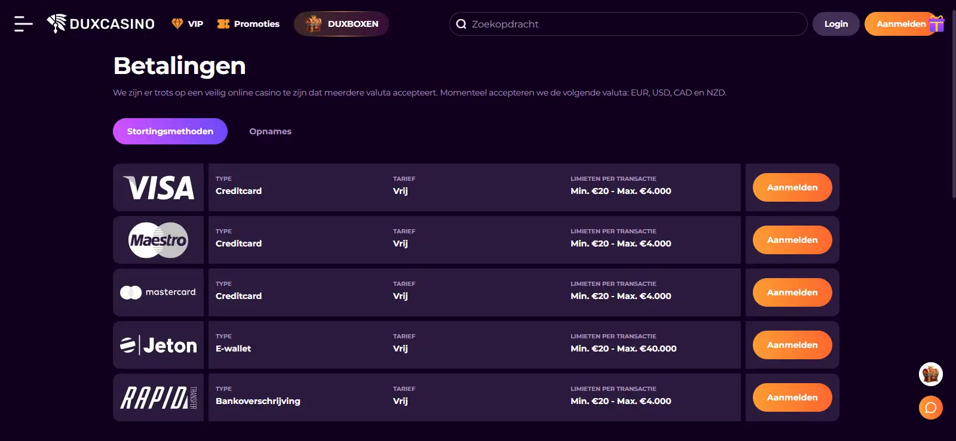Viewport: 956px width, 441px height.
Task: Click the VIP diamond icon
Action: 177,24
